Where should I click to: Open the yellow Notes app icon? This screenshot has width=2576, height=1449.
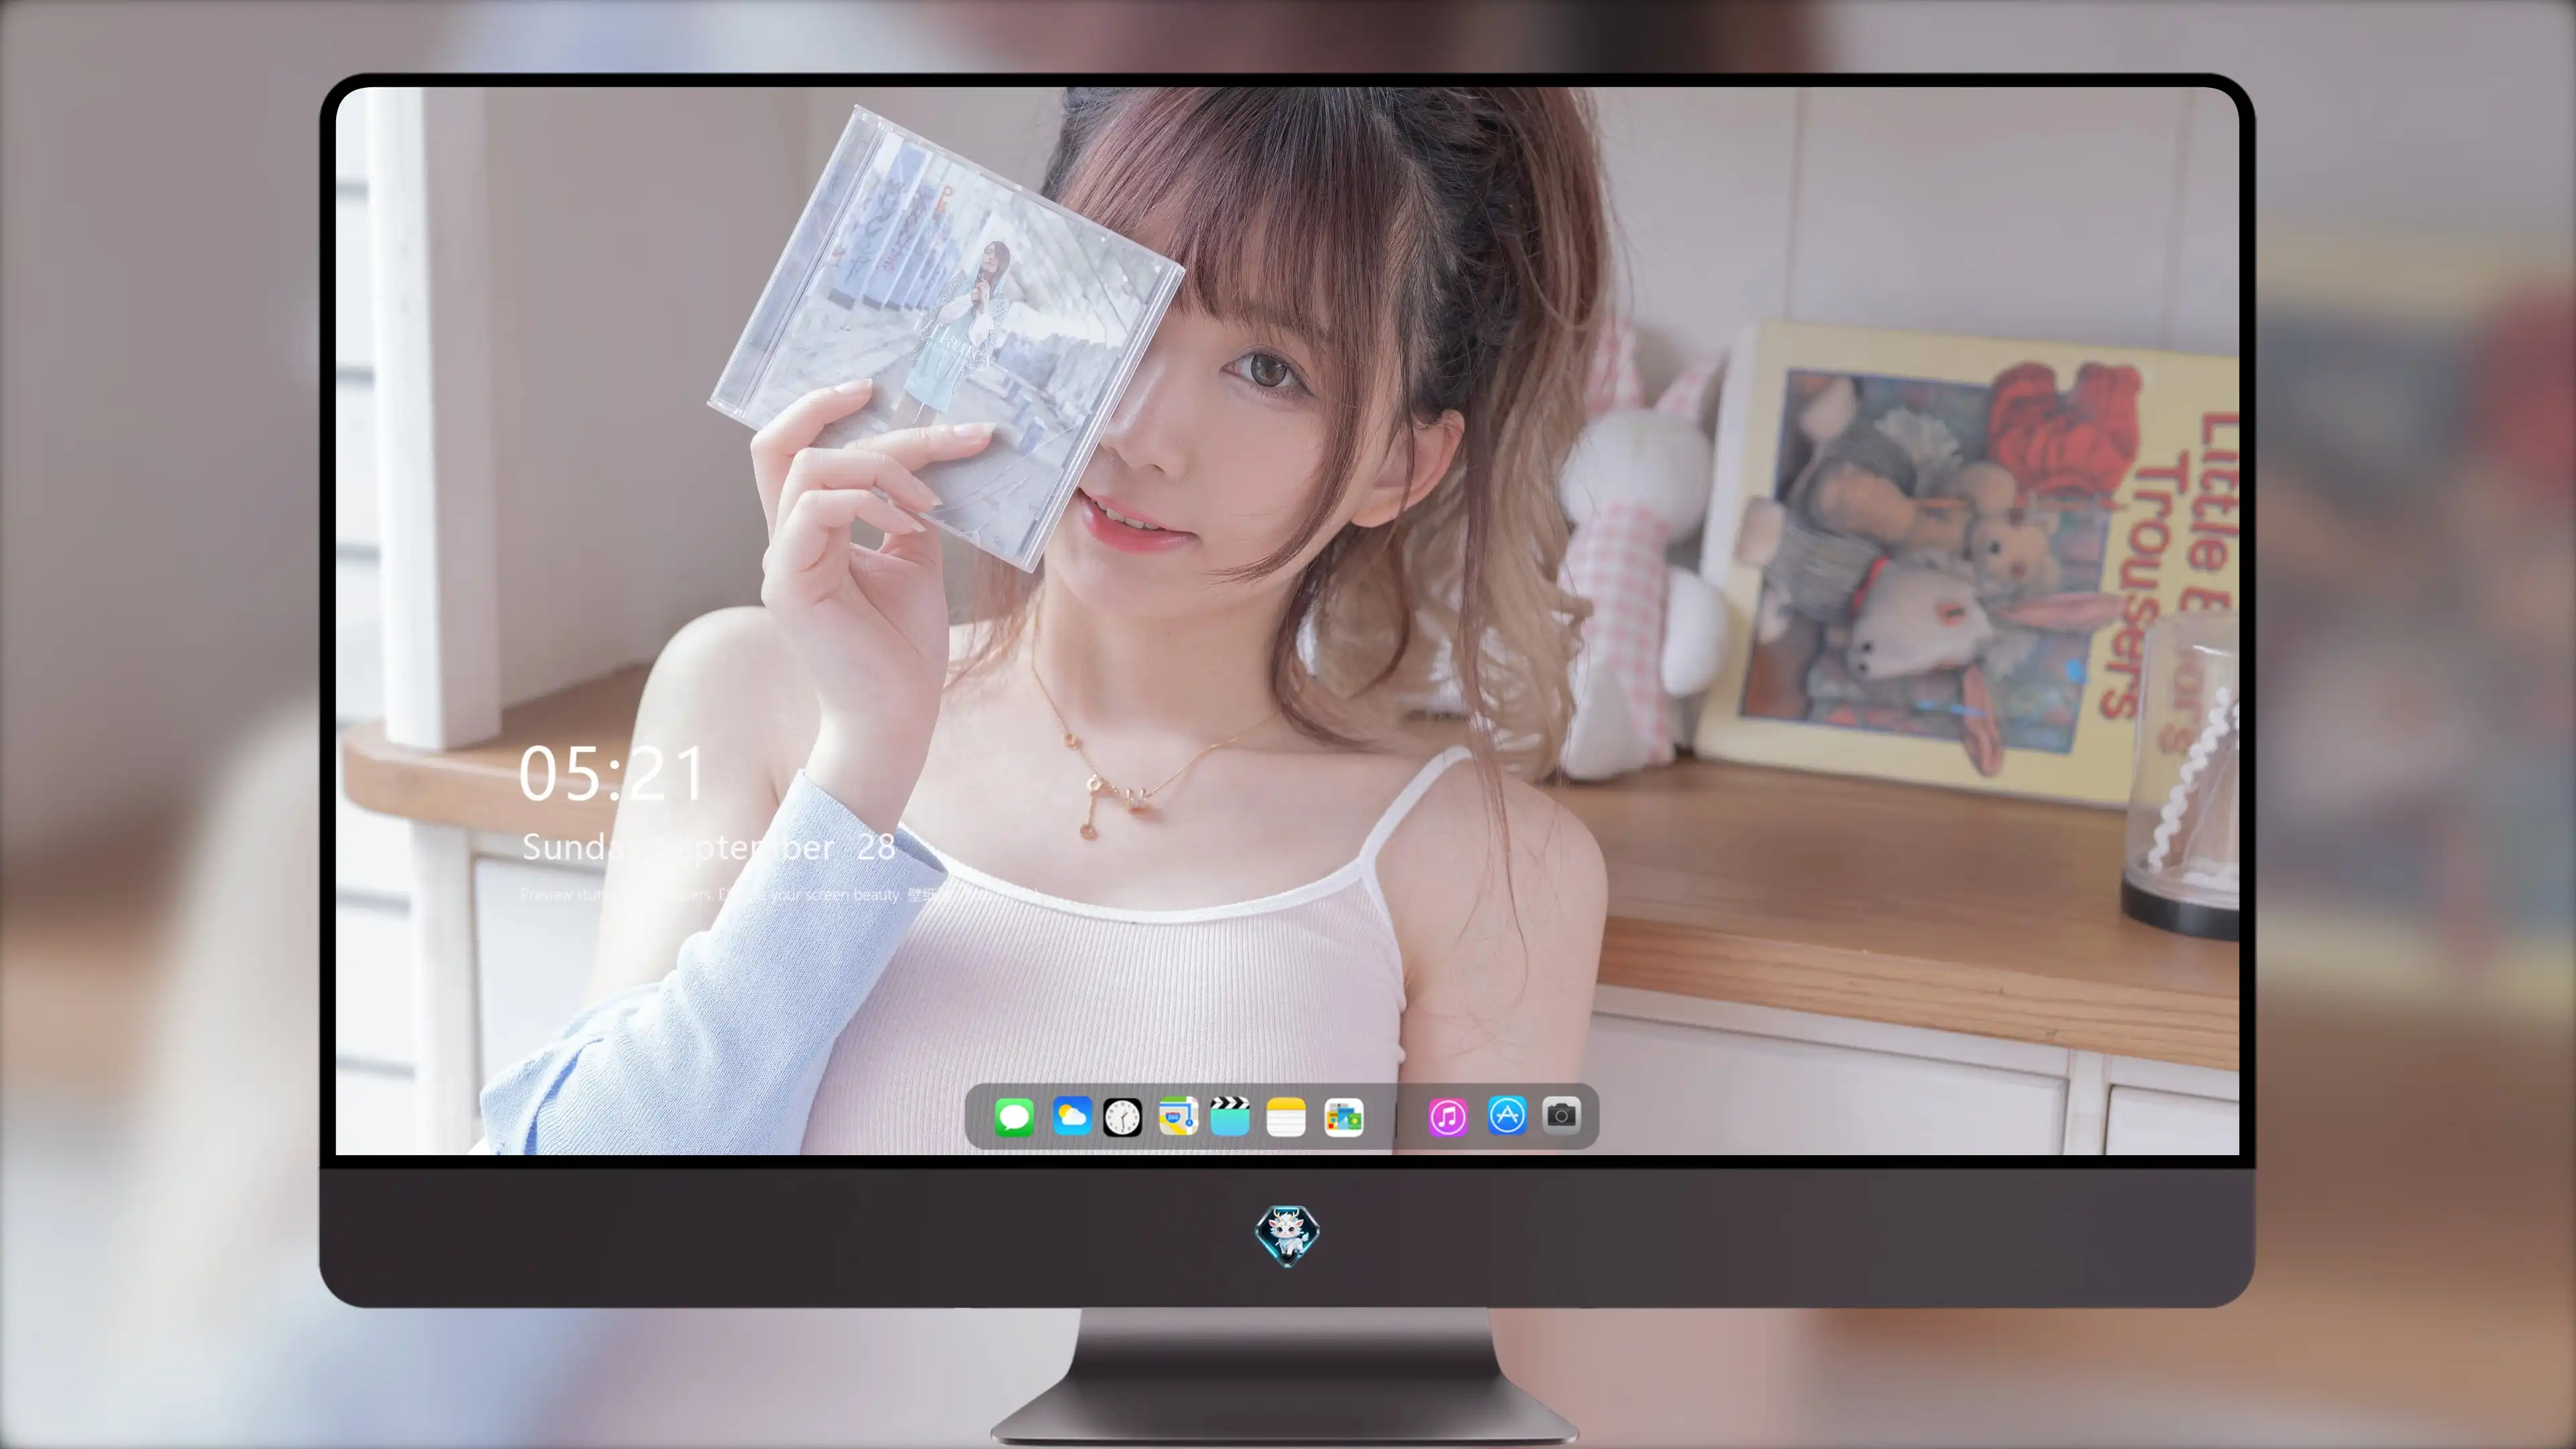1286,1117
